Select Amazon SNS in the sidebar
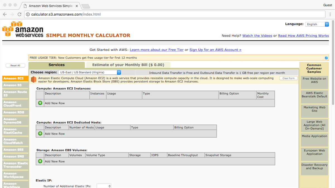Screen dimensions: 335x188 [15, 157]
